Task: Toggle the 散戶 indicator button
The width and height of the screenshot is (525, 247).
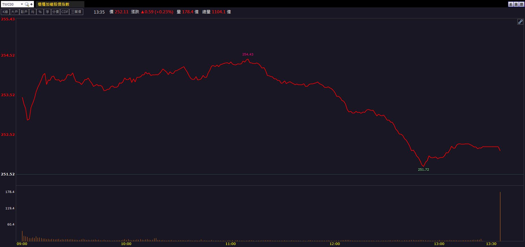Action: [24, 12]
